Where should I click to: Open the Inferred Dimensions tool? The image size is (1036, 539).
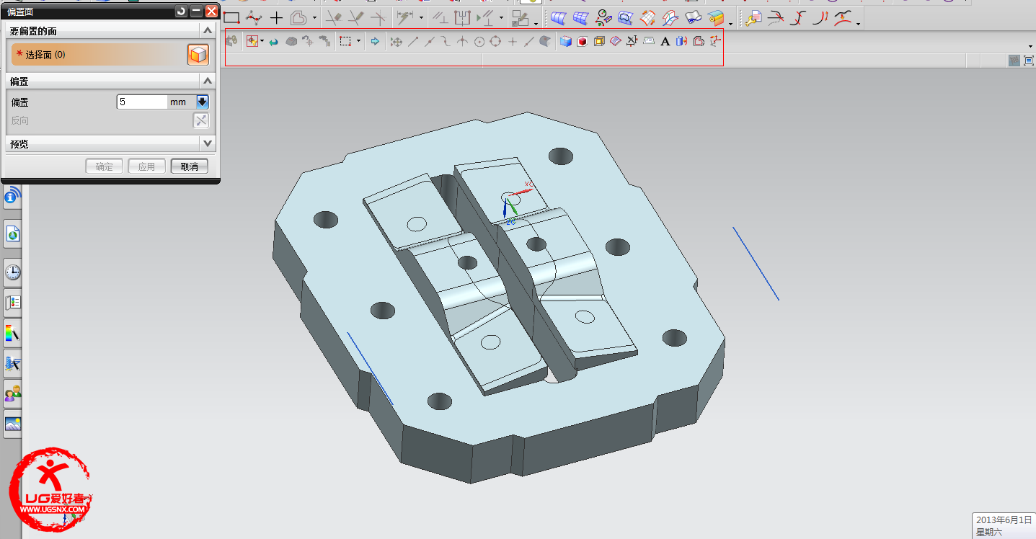(x=404, y=17)
